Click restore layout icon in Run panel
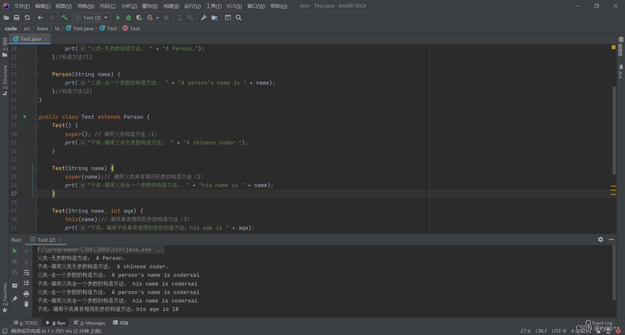The width and height of the screenshot is (625, 335). point(15,286)
